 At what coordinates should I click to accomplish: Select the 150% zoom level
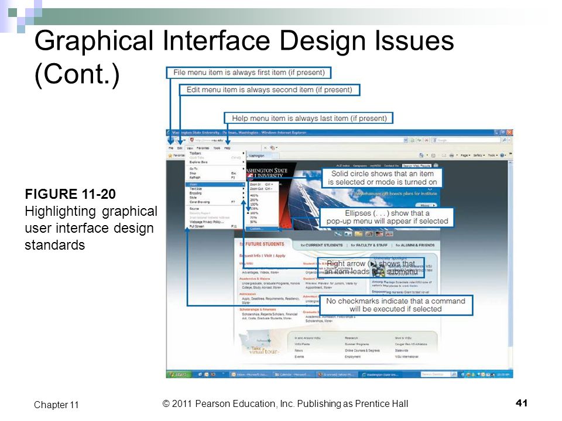(262, 204)
